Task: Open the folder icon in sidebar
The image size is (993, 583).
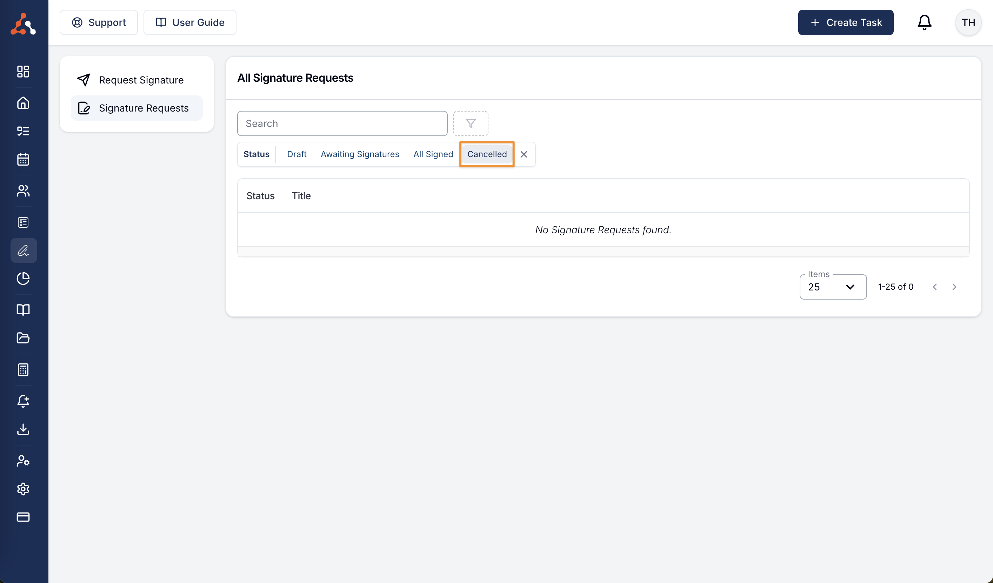Action: tap(23, 337)
